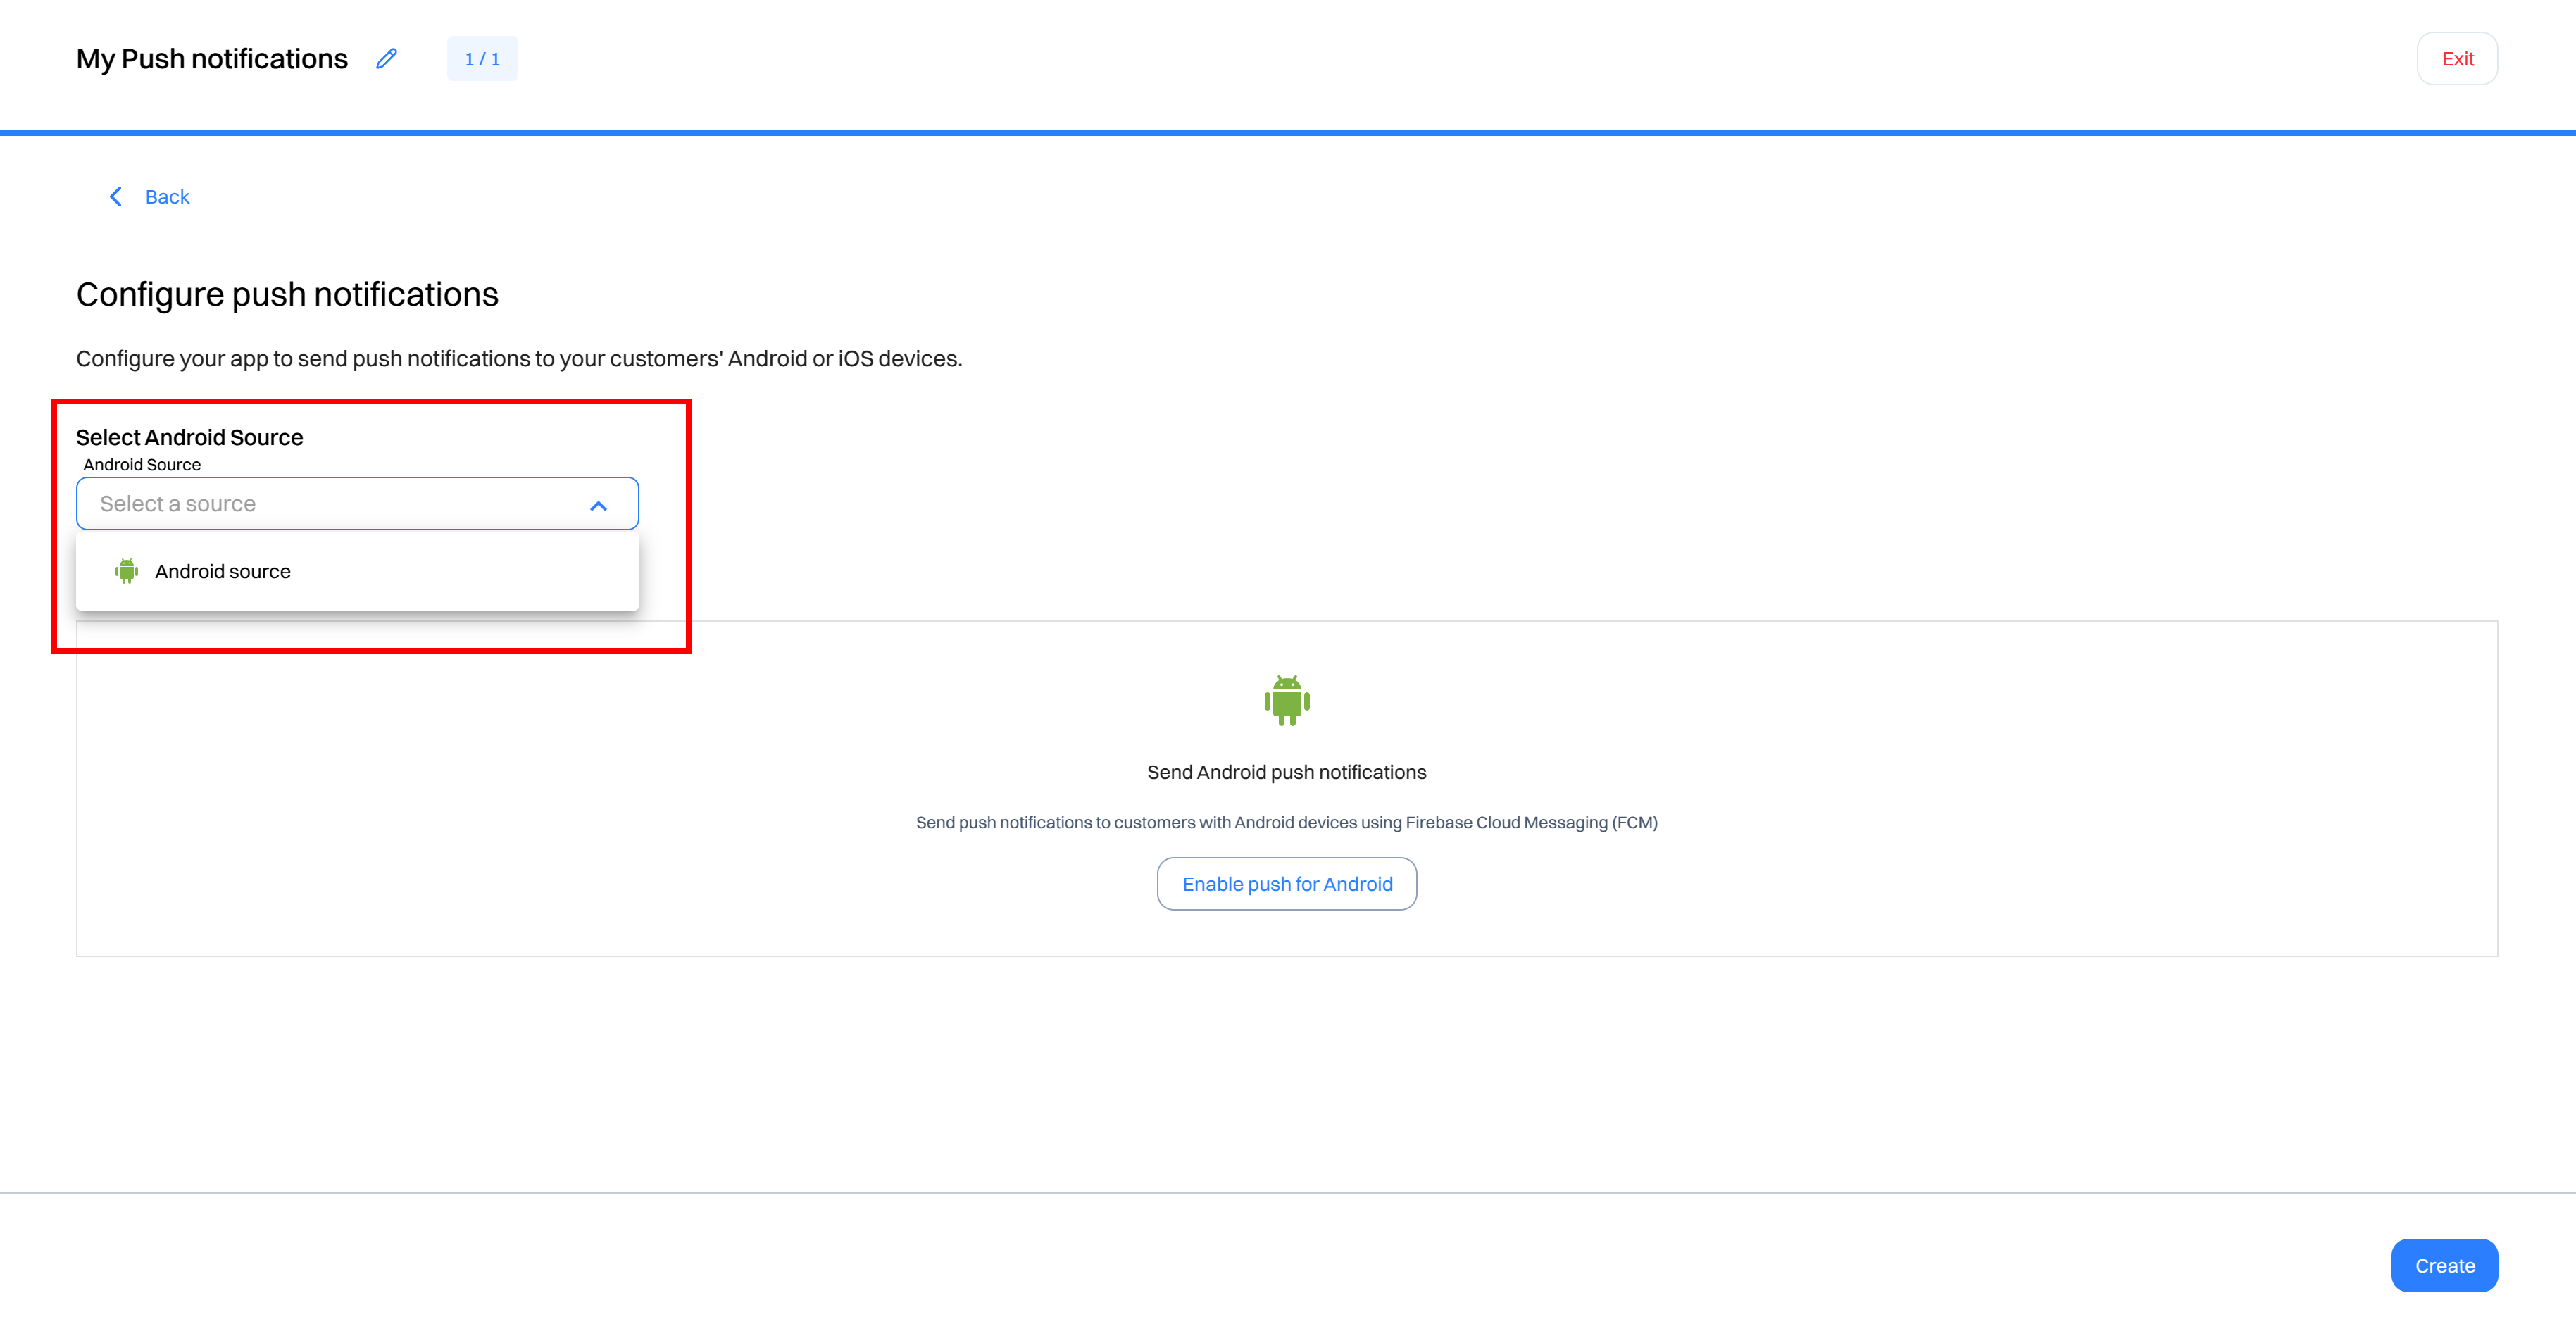Click the blue Create button
This screenshot has height=1324, width=2576.
(x=2444, y=1265)
